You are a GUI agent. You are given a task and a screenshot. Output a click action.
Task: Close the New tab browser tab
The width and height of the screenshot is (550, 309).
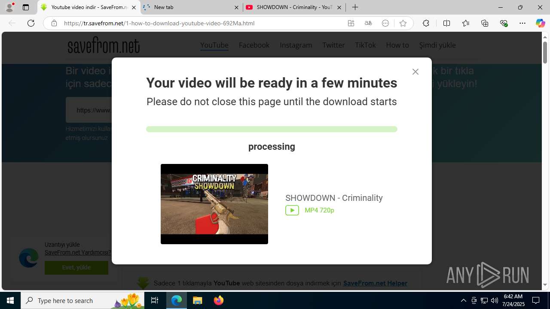tap(236, 7)
